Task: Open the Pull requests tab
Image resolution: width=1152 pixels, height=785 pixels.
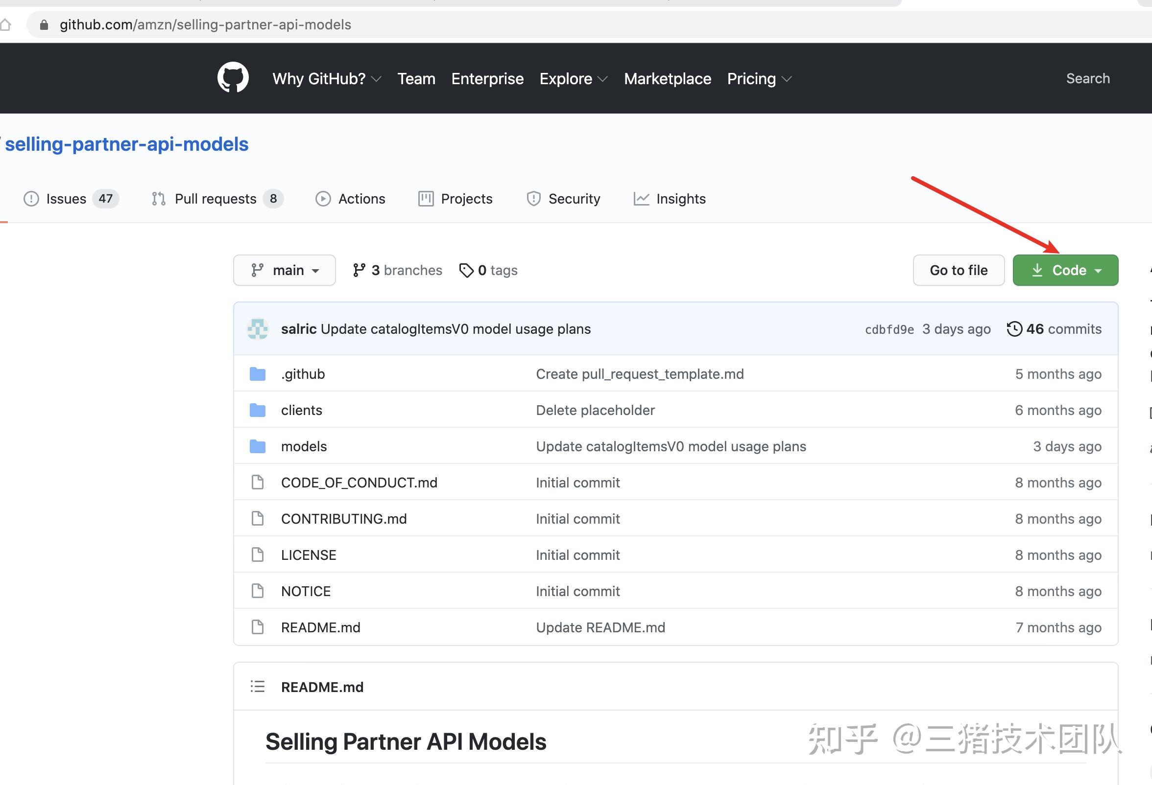Action: pyautogui.click(x=216, y=199)
